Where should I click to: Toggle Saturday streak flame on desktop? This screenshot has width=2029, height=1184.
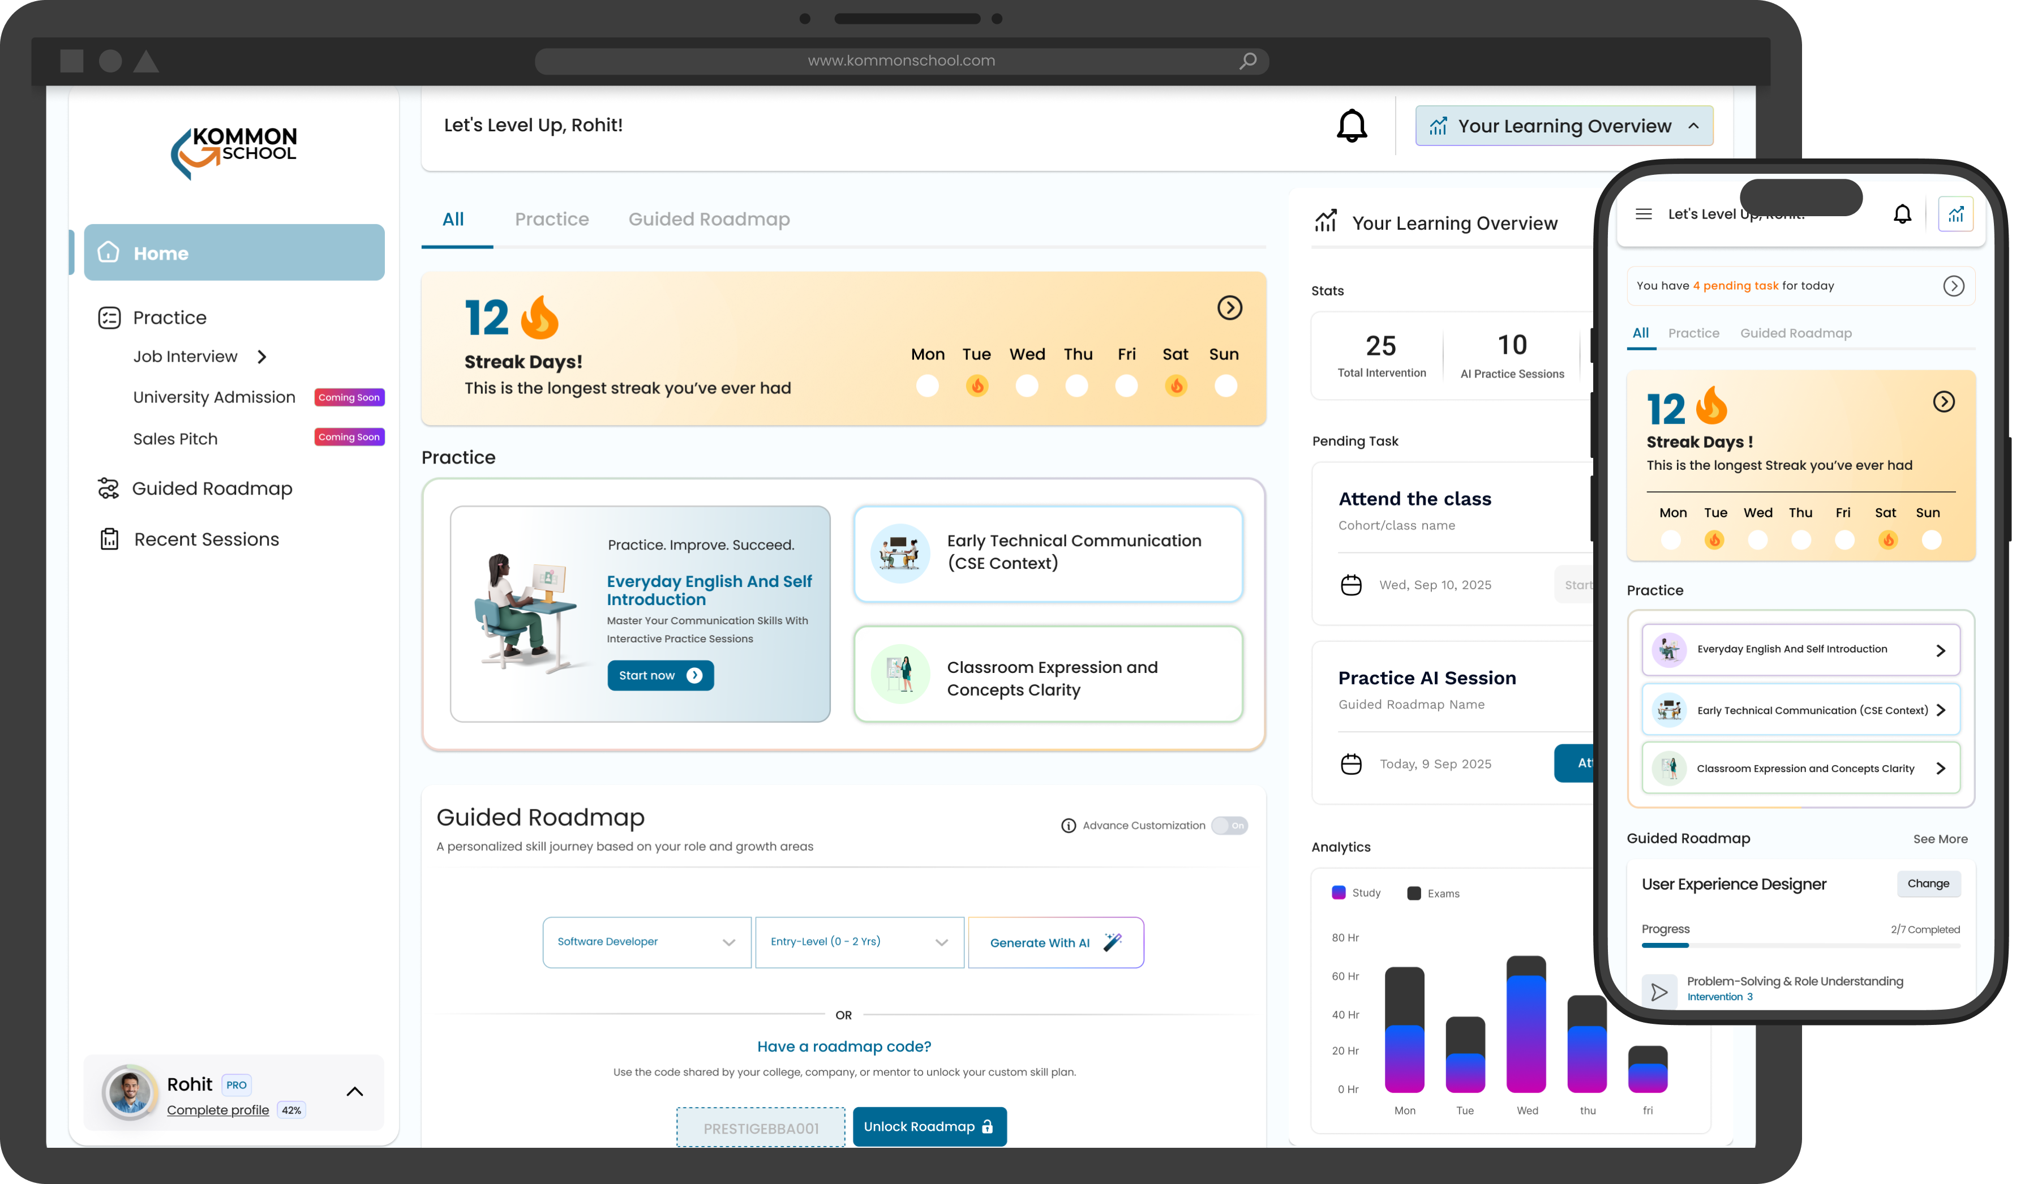(1176, 387)
